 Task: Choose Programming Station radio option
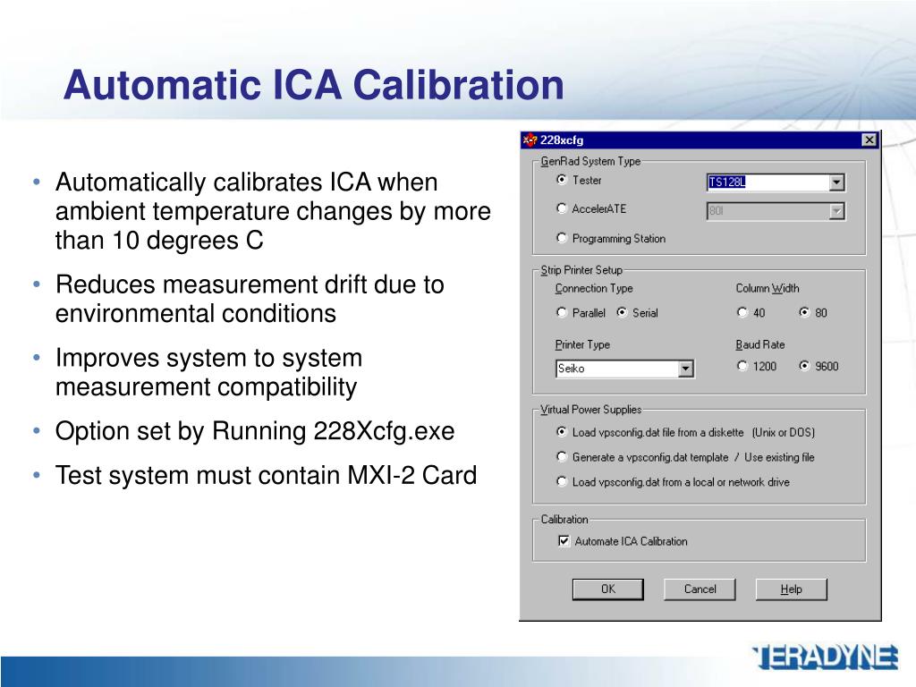point(562,238)
